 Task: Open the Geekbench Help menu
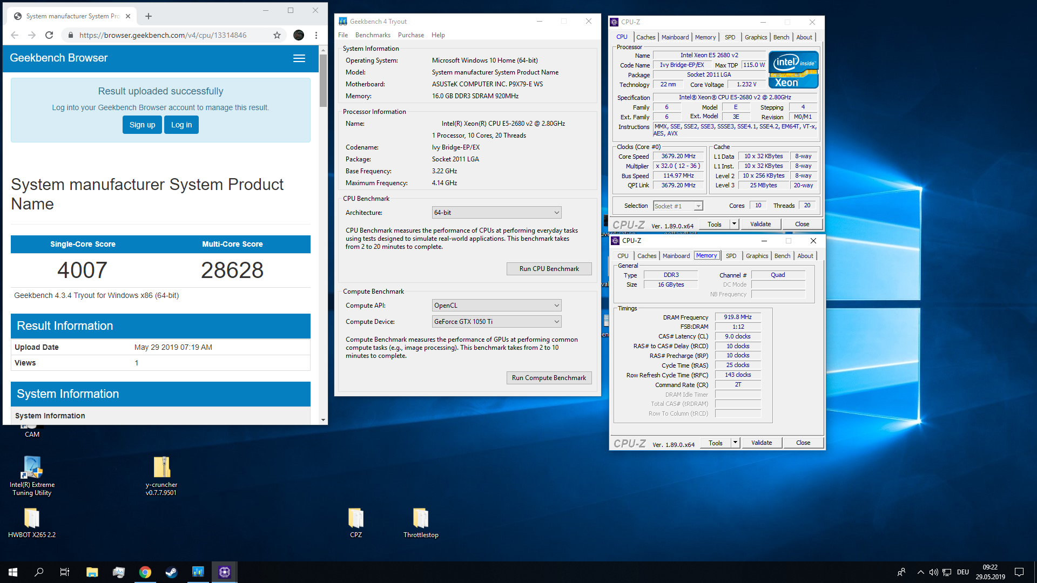pyautogui.click(x=438, y=35)
